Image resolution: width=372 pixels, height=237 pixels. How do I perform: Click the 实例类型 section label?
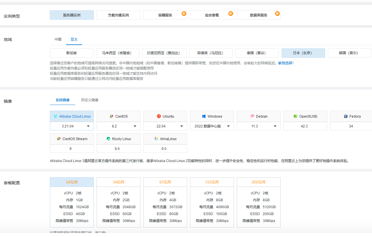[x=12, y=16]
